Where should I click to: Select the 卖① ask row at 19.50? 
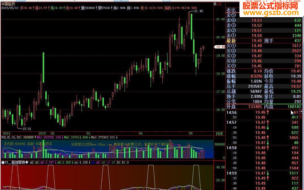point(255,36)
